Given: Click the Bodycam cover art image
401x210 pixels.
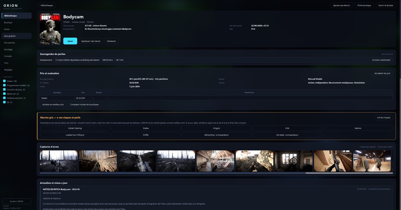Looking at the screenshot, I should coord(50,29).
